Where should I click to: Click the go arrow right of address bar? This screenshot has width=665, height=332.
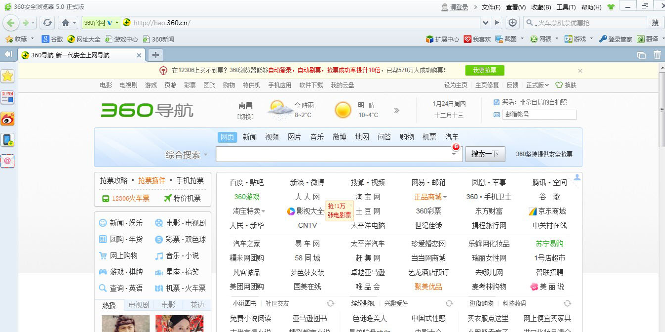coord(497,23)
